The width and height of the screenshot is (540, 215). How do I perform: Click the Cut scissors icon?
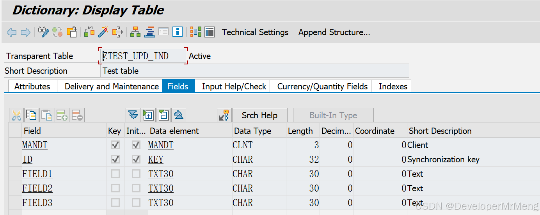(16, 115)
